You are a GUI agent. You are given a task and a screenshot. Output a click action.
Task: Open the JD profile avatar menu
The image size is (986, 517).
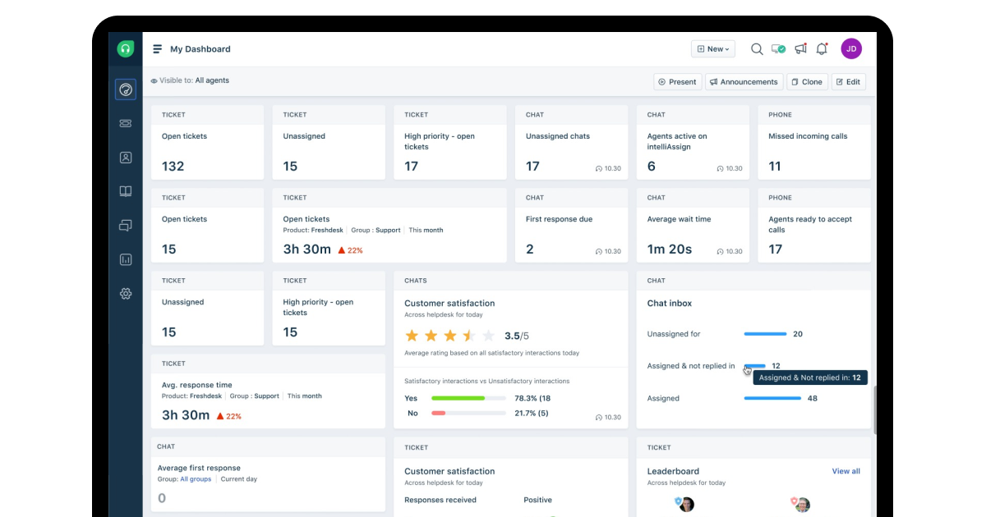coord(851,48)
